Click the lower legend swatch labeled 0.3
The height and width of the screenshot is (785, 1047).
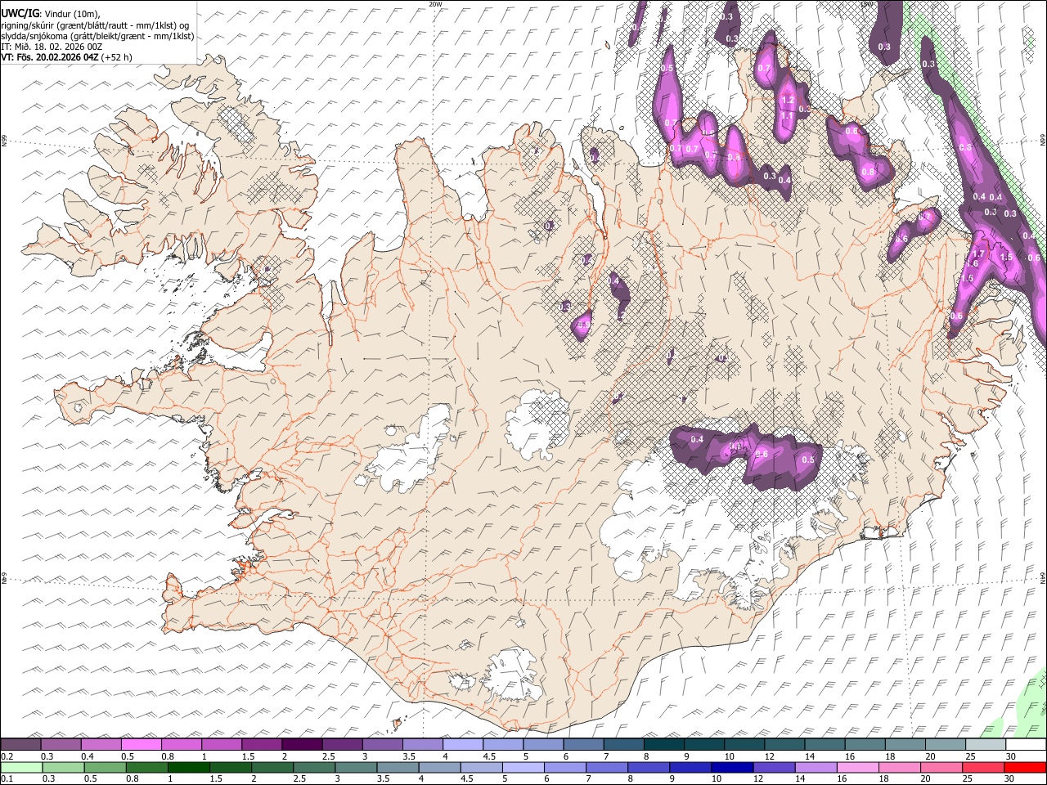[62, 767]
